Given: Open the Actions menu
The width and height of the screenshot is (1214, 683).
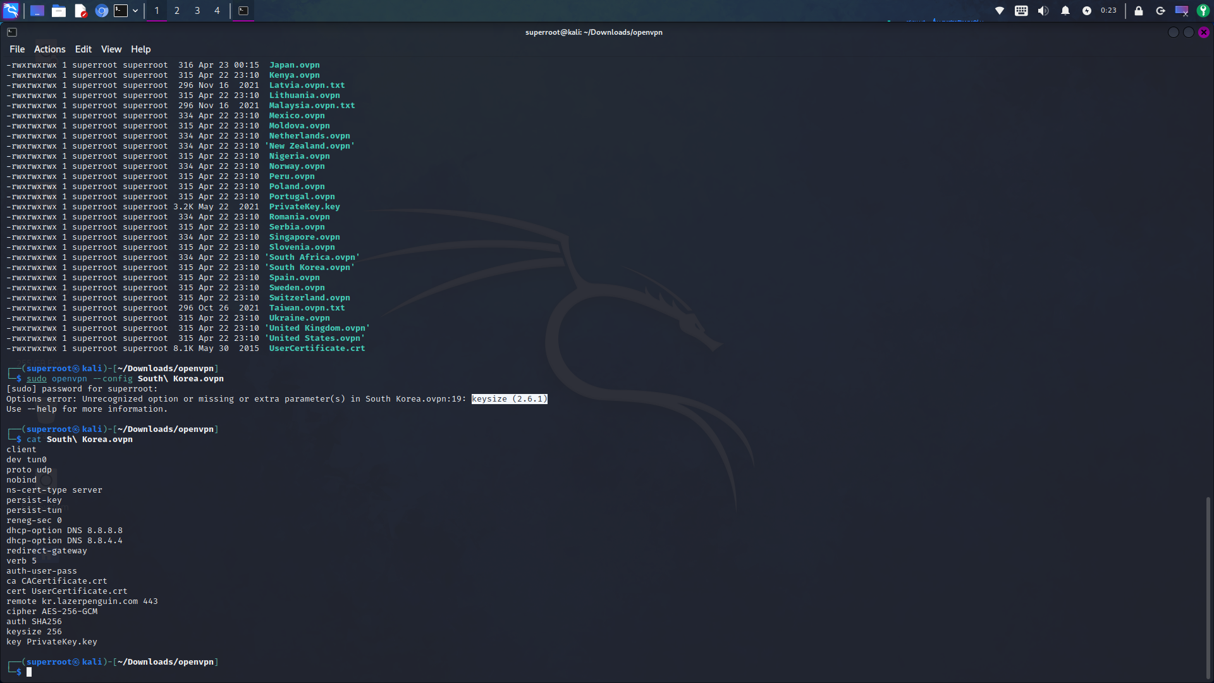Looking at the screenshot, I should click(49, 49).
